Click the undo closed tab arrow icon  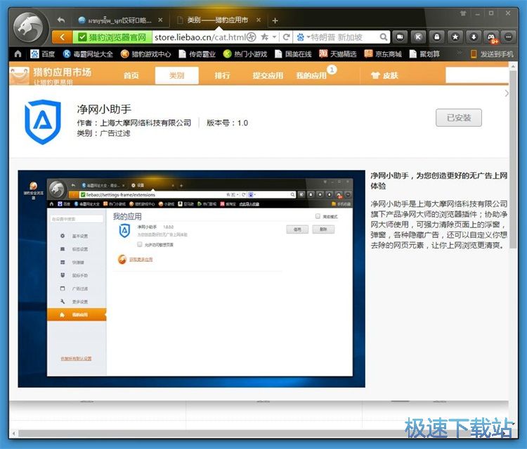coord(61,20)
